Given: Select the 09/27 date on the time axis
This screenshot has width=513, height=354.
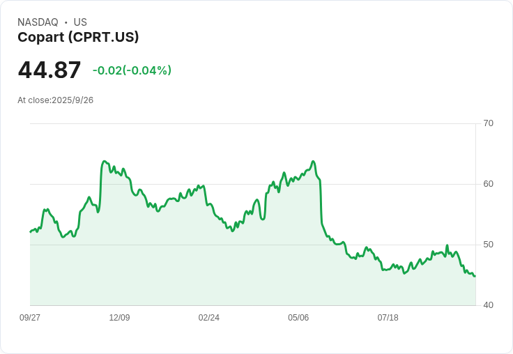Looking at the screenshot, I should click(30, 317).
